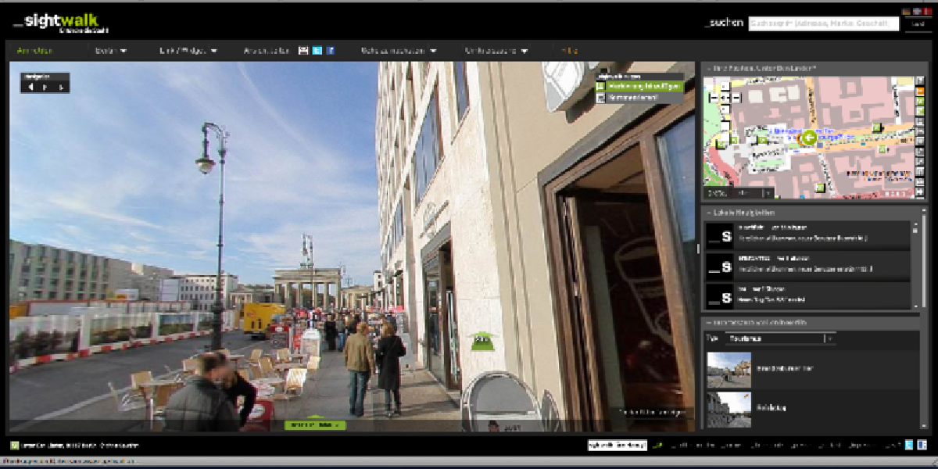Image resolution: width=938 pixels, height=469 pixels.
Task: Click the sightwalk logo
Action: [60, 23]
